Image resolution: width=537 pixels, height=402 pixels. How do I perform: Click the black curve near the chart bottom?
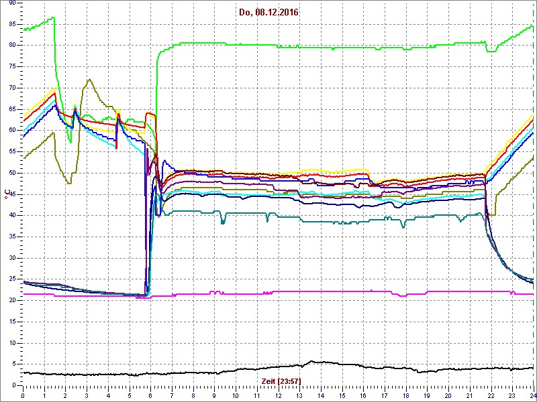point(201,373)
